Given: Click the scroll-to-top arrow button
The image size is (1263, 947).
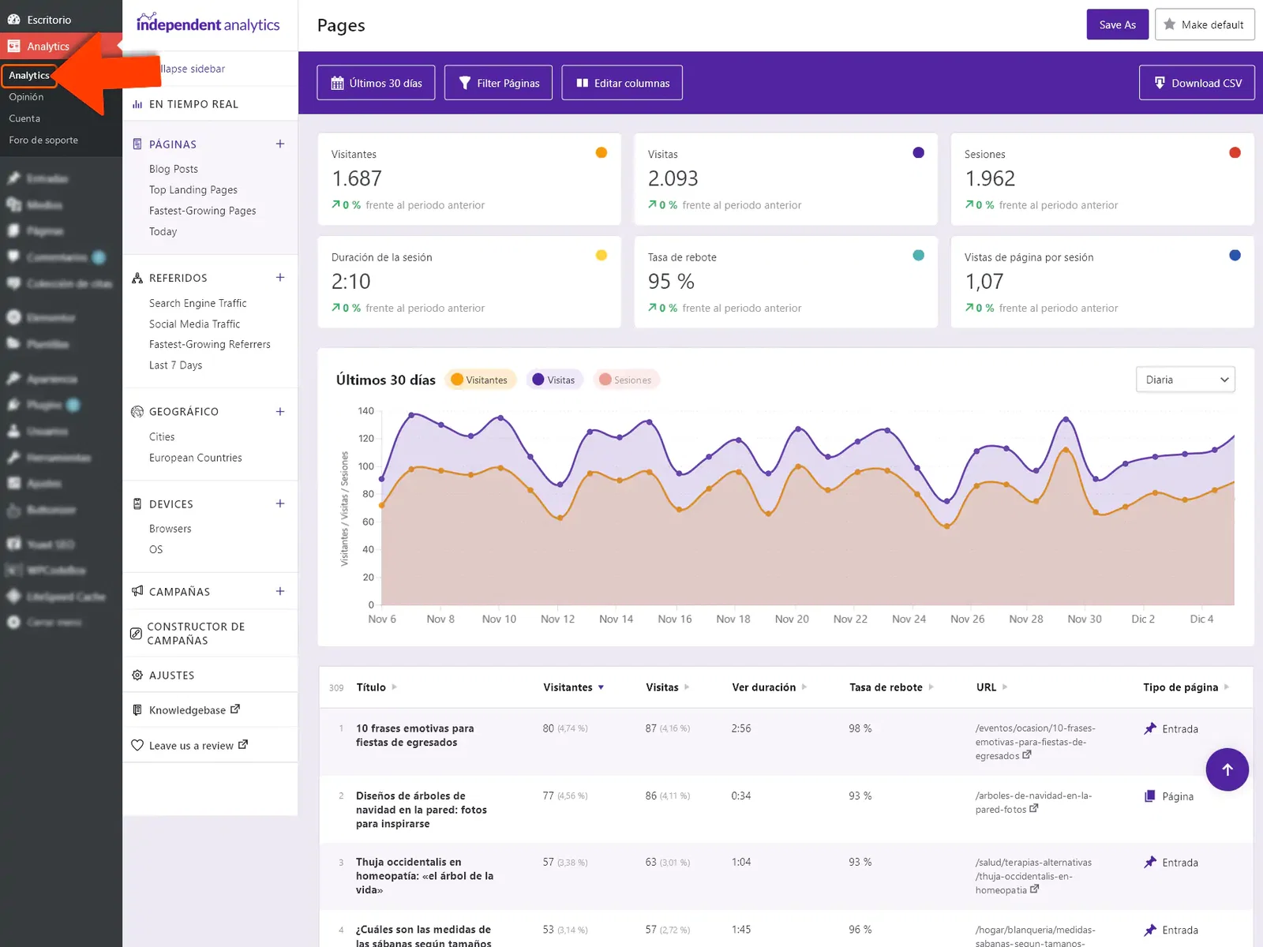Looking at the screenshot, I should coord(1227,769).
